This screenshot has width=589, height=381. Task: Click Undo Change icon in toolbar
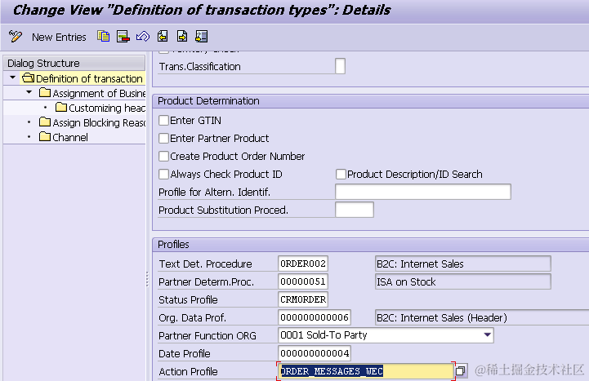[x=143, y=37]
